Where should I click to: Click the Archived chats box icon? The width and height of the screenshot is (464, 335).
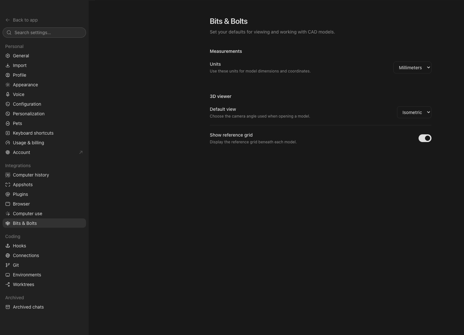8,307
